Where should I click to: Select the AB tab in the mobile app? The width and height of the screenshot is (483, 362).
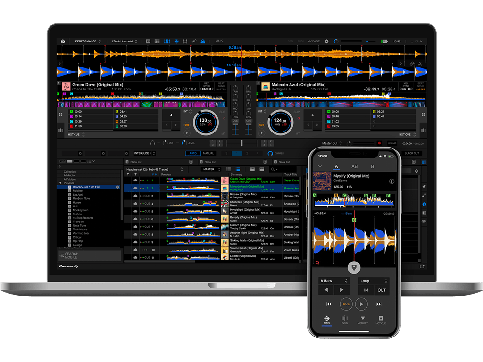(x=355, y=166)
